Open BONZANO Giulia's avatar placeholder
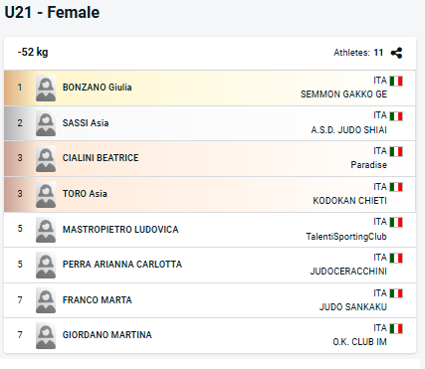425x369 pixels. tap(46, 88)
